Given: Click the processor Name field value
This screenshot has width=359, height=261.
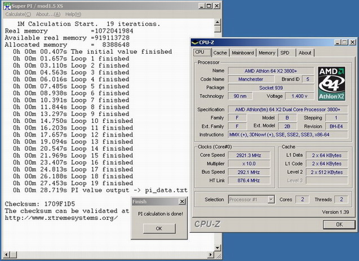Looking at the screenshot, I should tap(271, 70).
